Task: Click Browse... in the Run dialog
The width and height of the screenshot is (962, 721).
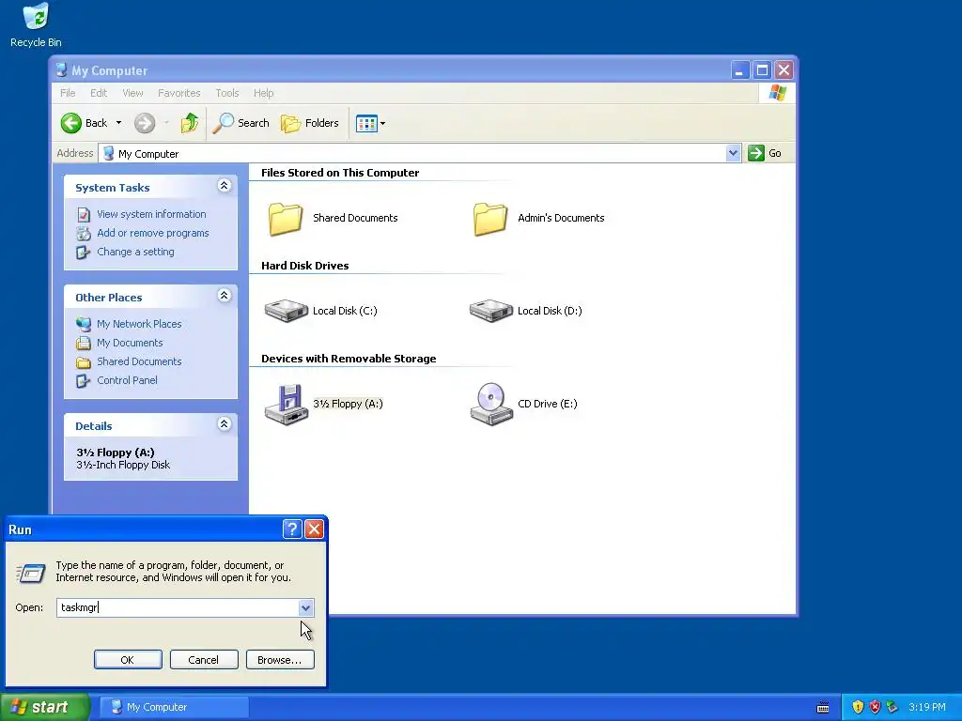Action: [x=280, y=660]
